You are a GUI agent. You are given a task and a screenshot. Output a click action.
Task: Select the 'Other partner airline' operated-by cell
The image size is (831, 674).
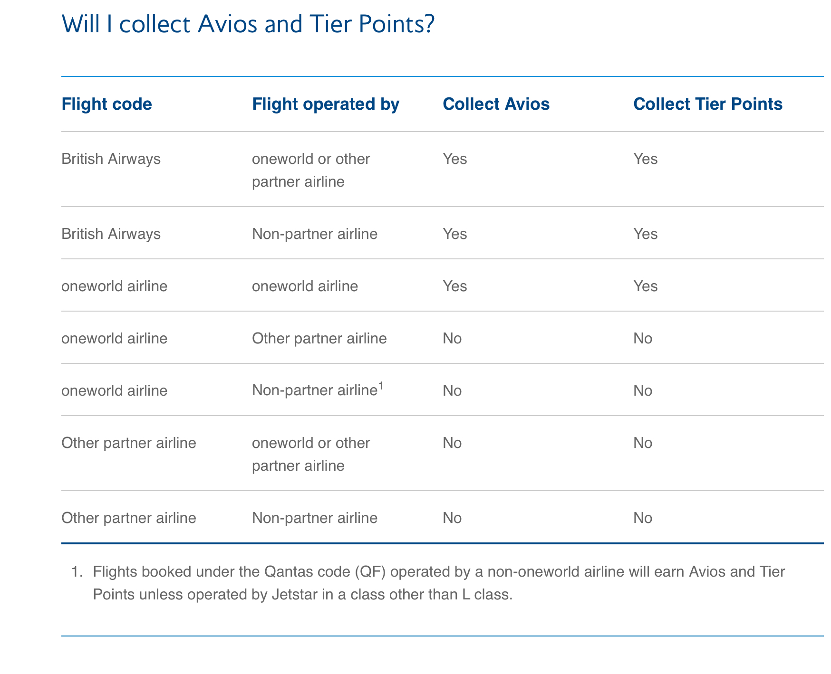(319, 338)
